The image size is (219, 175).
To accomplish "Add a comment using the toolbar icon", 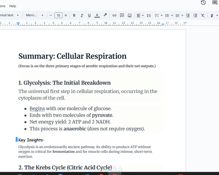I will click(122, 15).
